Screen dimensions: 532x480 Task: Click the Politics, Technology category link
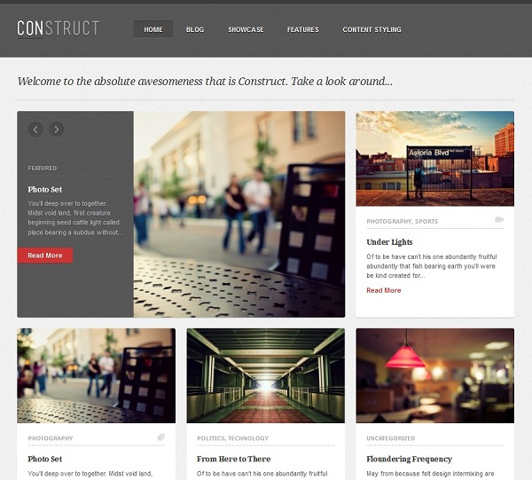(232, 438)
